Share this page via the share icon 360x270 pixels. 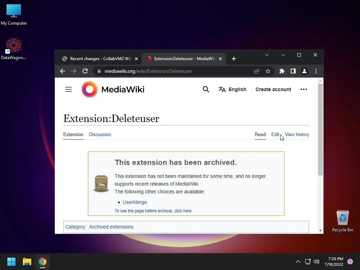click(x=256, y=71)
